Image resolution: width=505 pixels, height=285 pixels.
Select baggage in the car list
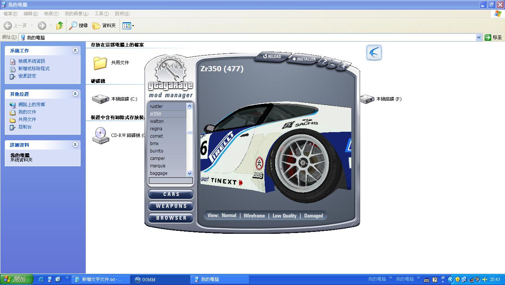(x=167, y=173)
